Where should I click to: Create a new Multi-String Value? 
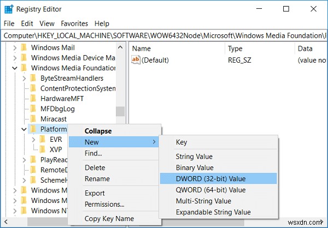[x=218, y=201]
